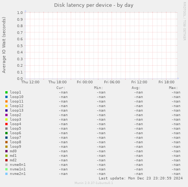
Task: Click the Cur: column header
Action: (x=61, y=88)
